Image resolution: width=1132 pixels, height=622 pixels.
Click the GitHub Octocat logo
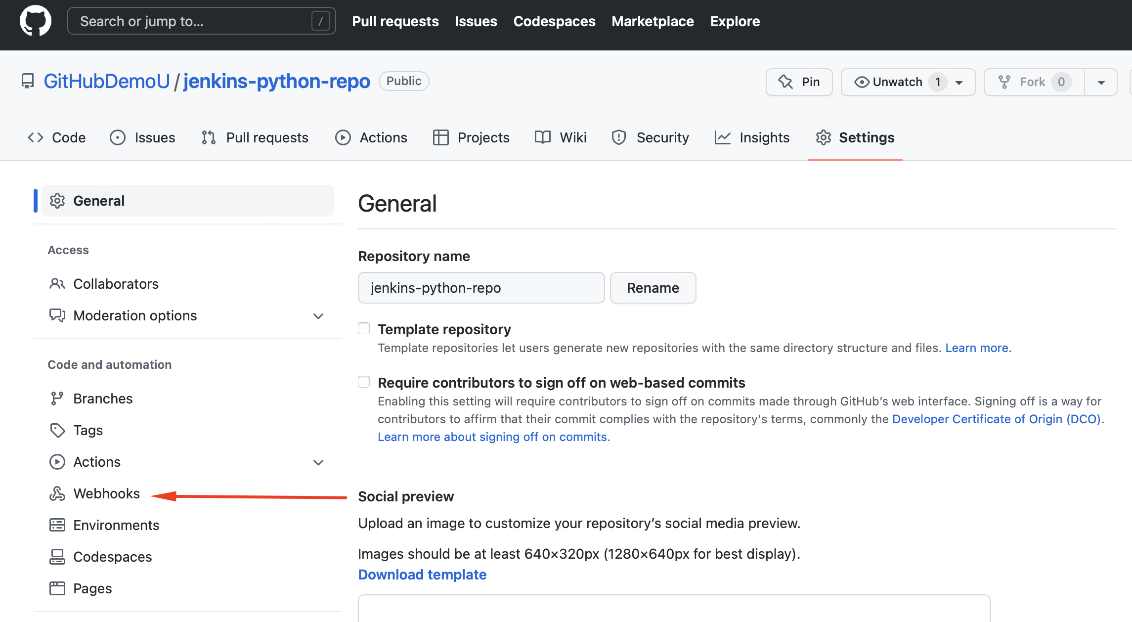(x=36, y=21)
